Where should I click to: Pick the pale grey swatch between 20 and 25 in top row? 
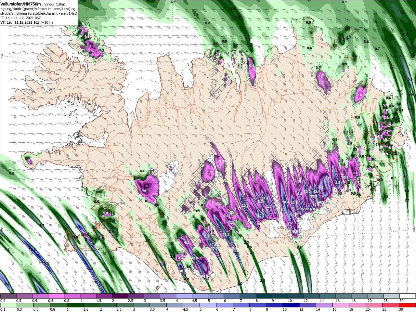tap(376, 296)
